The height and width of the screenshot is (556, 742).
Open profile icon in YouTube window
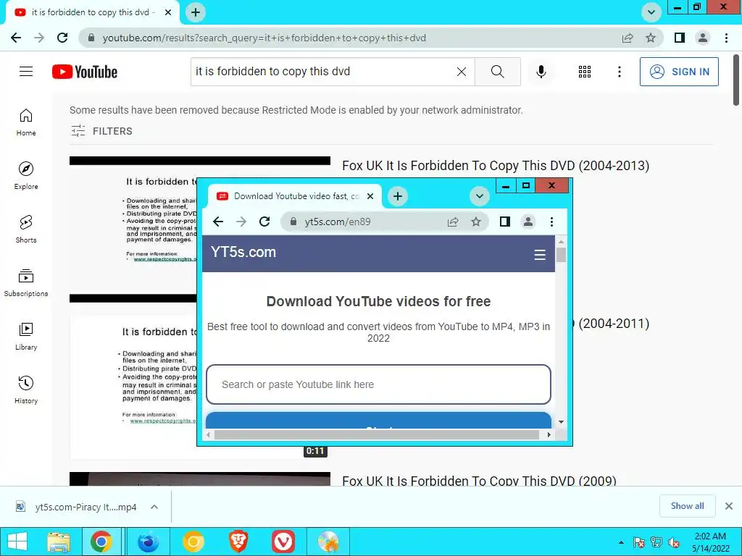tap(703, 38)
